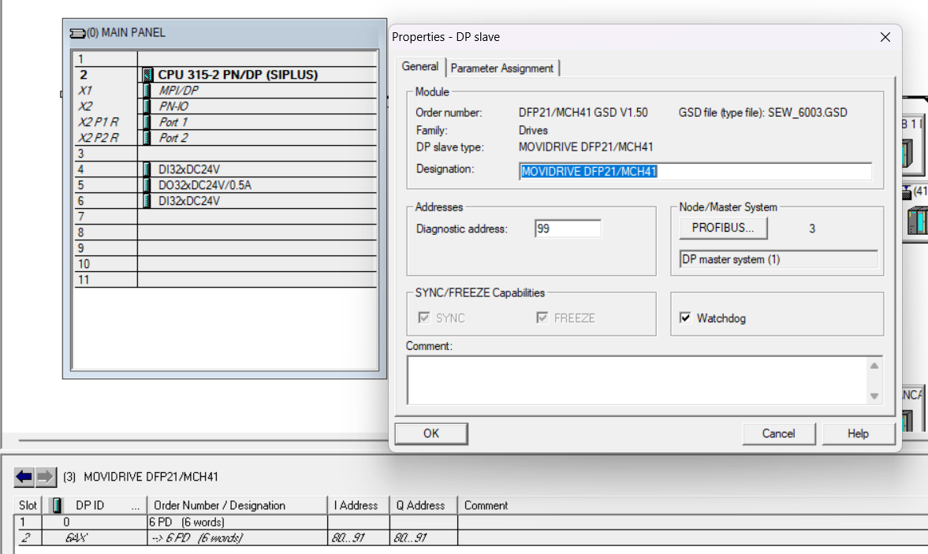Click the X2 P1 R slot label

99,122
